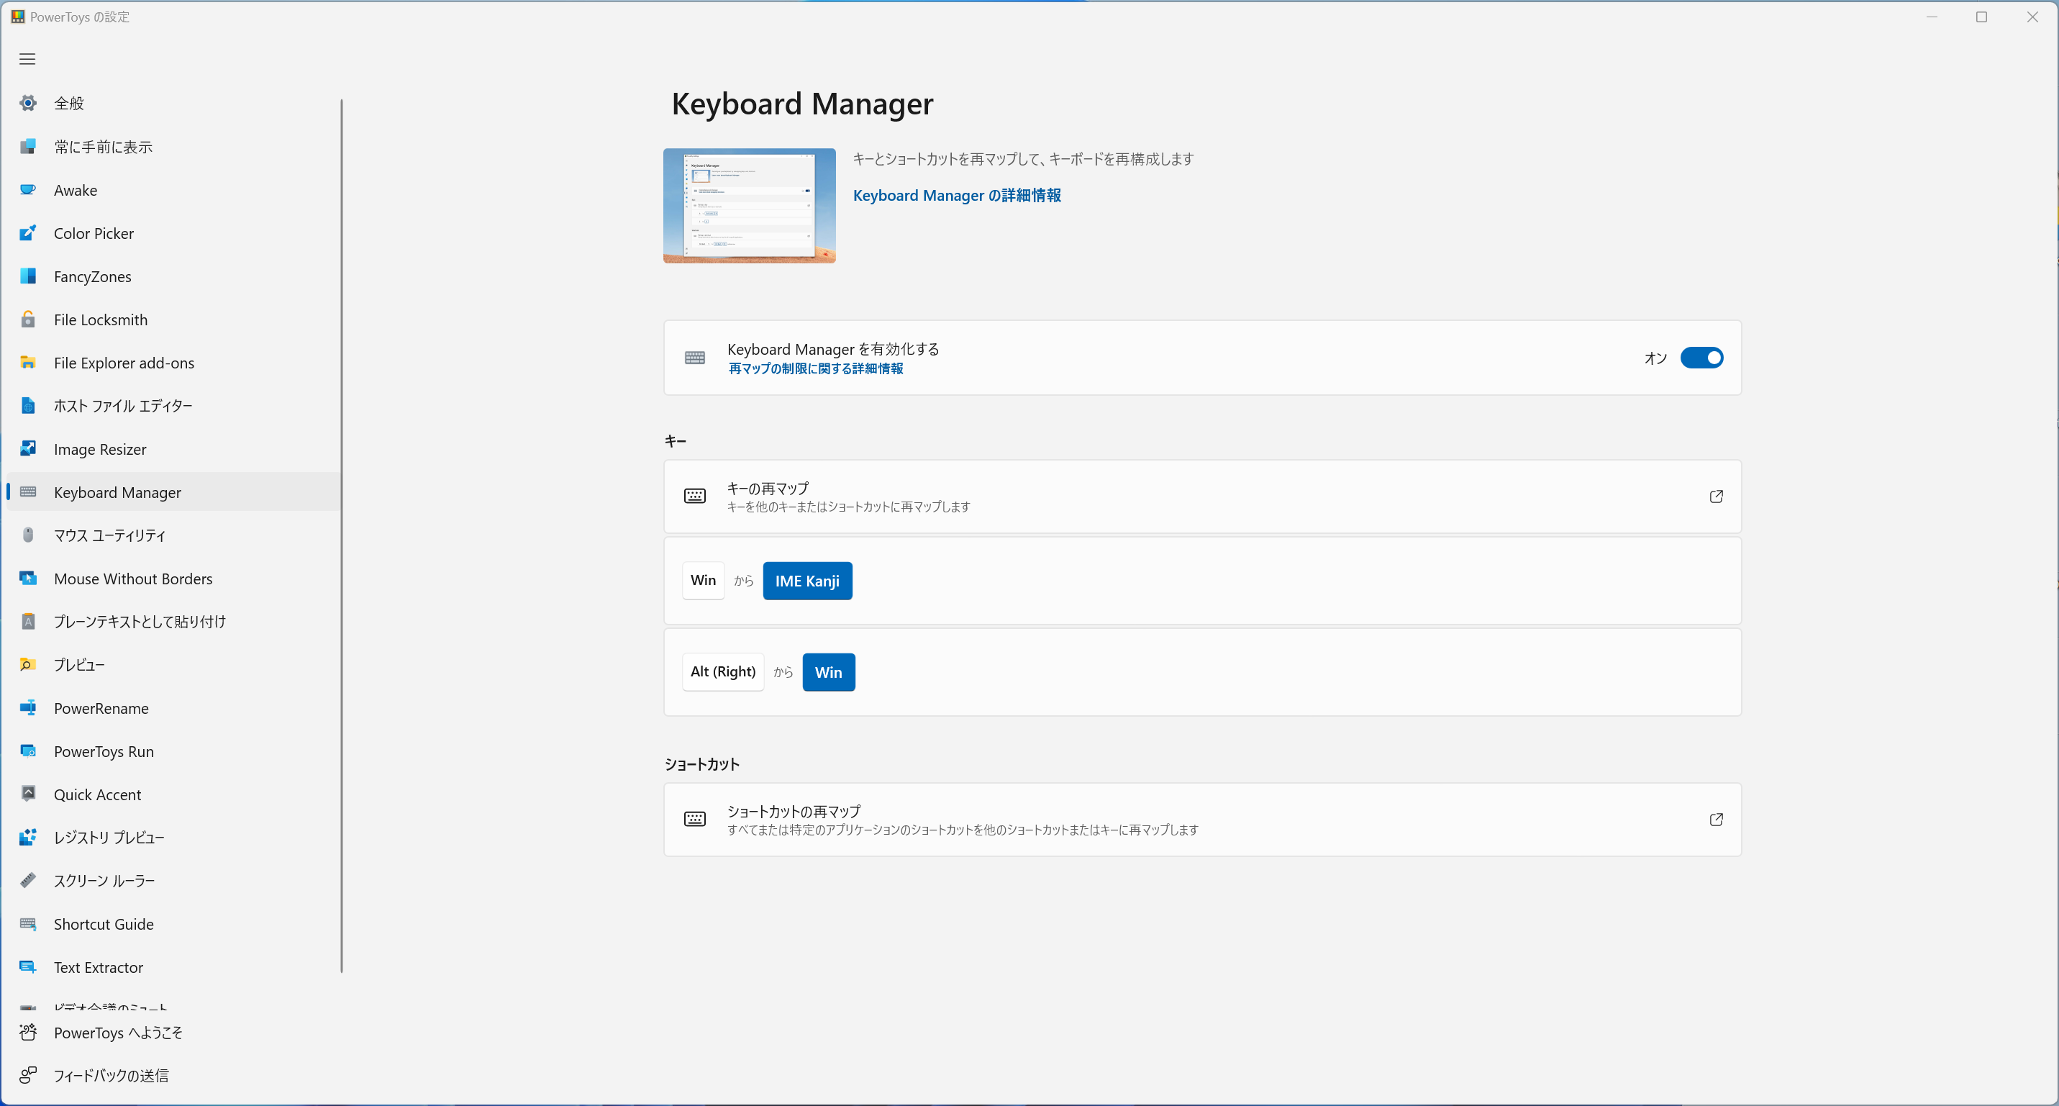
Task: Open フィードバックの送信 at sidebar bottom
Action: click(x=110, y=1076)
